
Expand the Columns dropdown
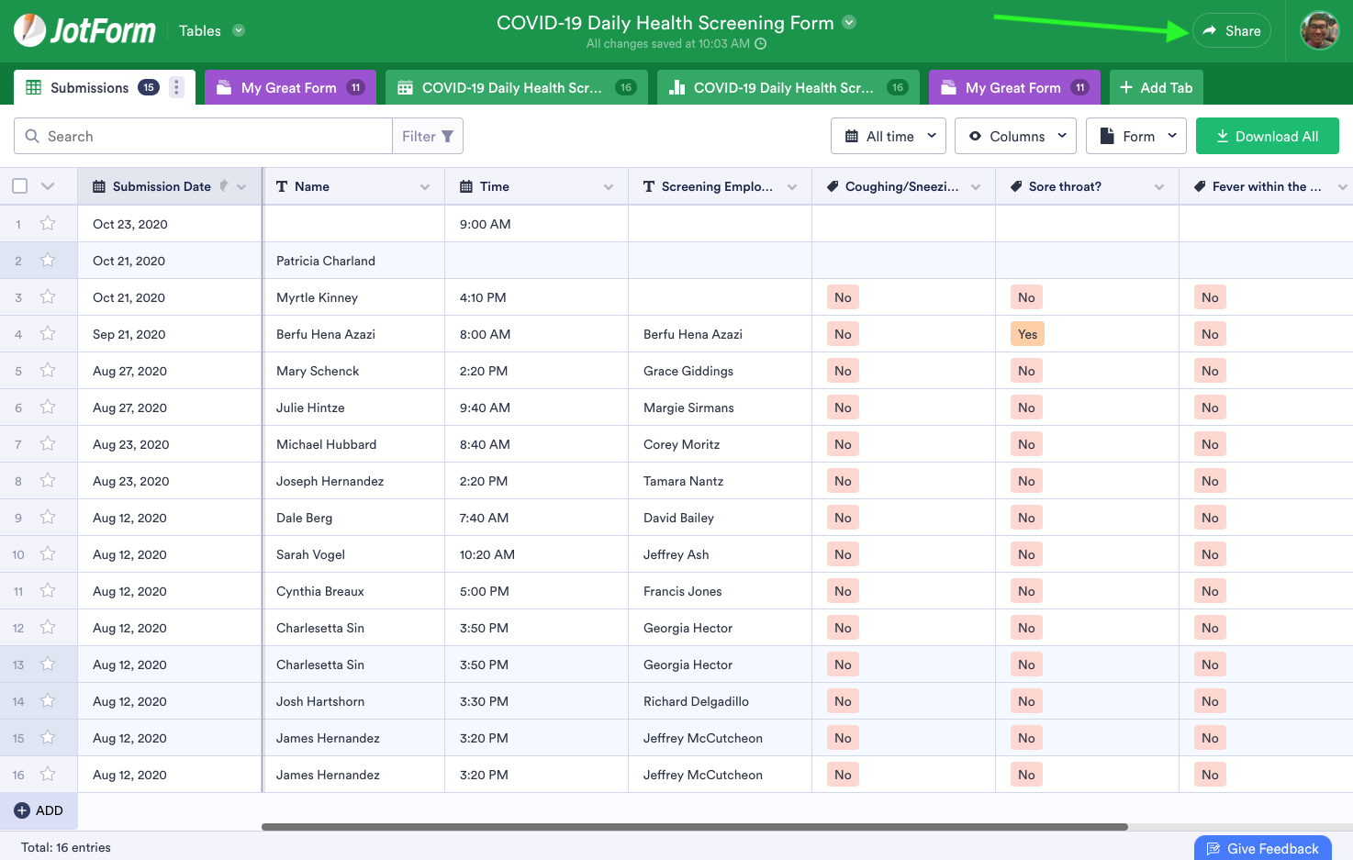(1016, 137)
